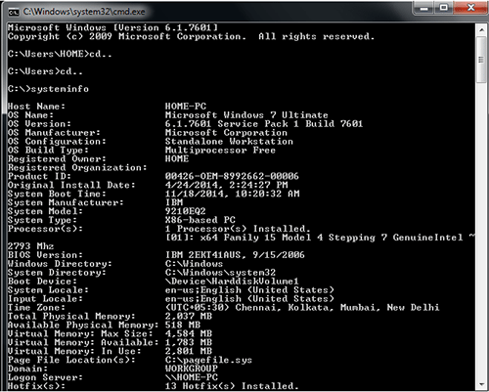This screenshot has width=489, height=392.
Task: Click the empty scrollbar track below thumb
Action: 482,231
